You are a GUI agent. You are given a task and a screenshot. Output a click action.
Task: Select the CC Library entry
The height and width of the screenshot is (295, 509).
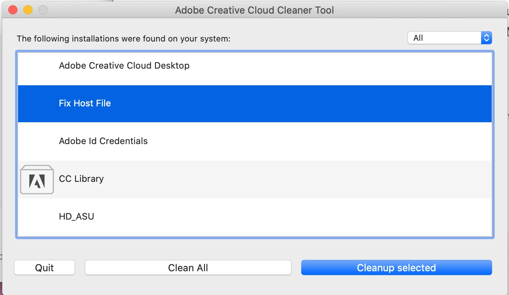click(255, 180)
